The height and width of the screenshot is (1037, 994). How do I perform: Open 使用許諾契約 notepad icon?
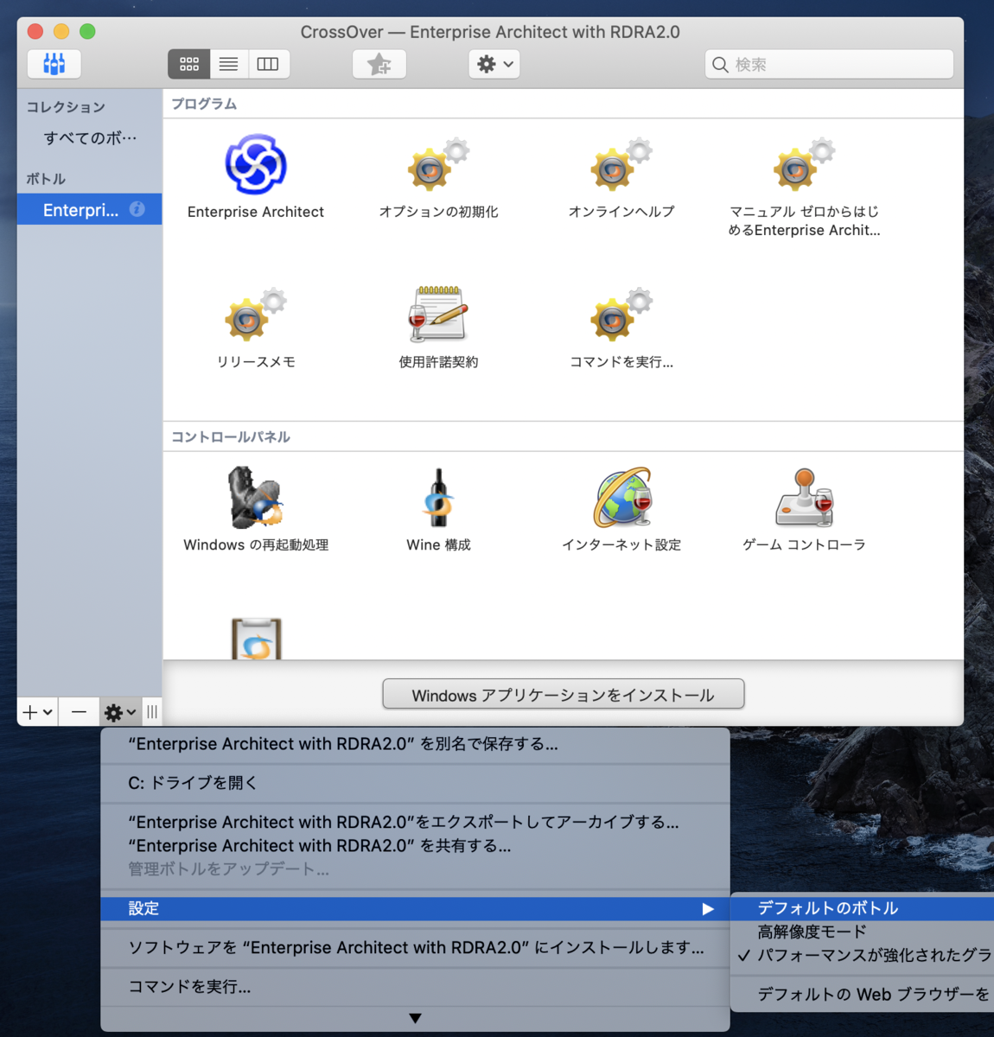[438, 315]
